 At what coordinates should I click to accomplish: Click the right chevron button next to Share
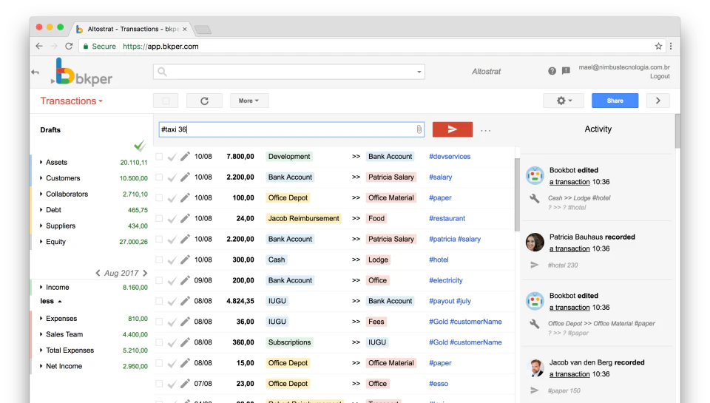(658, 101)
